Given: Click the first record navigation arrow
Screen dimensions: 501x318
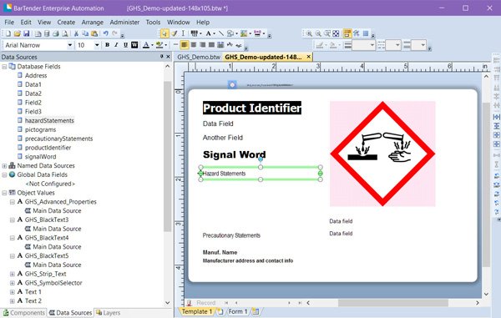Looking at the screenshot, I should pos(226,303).
